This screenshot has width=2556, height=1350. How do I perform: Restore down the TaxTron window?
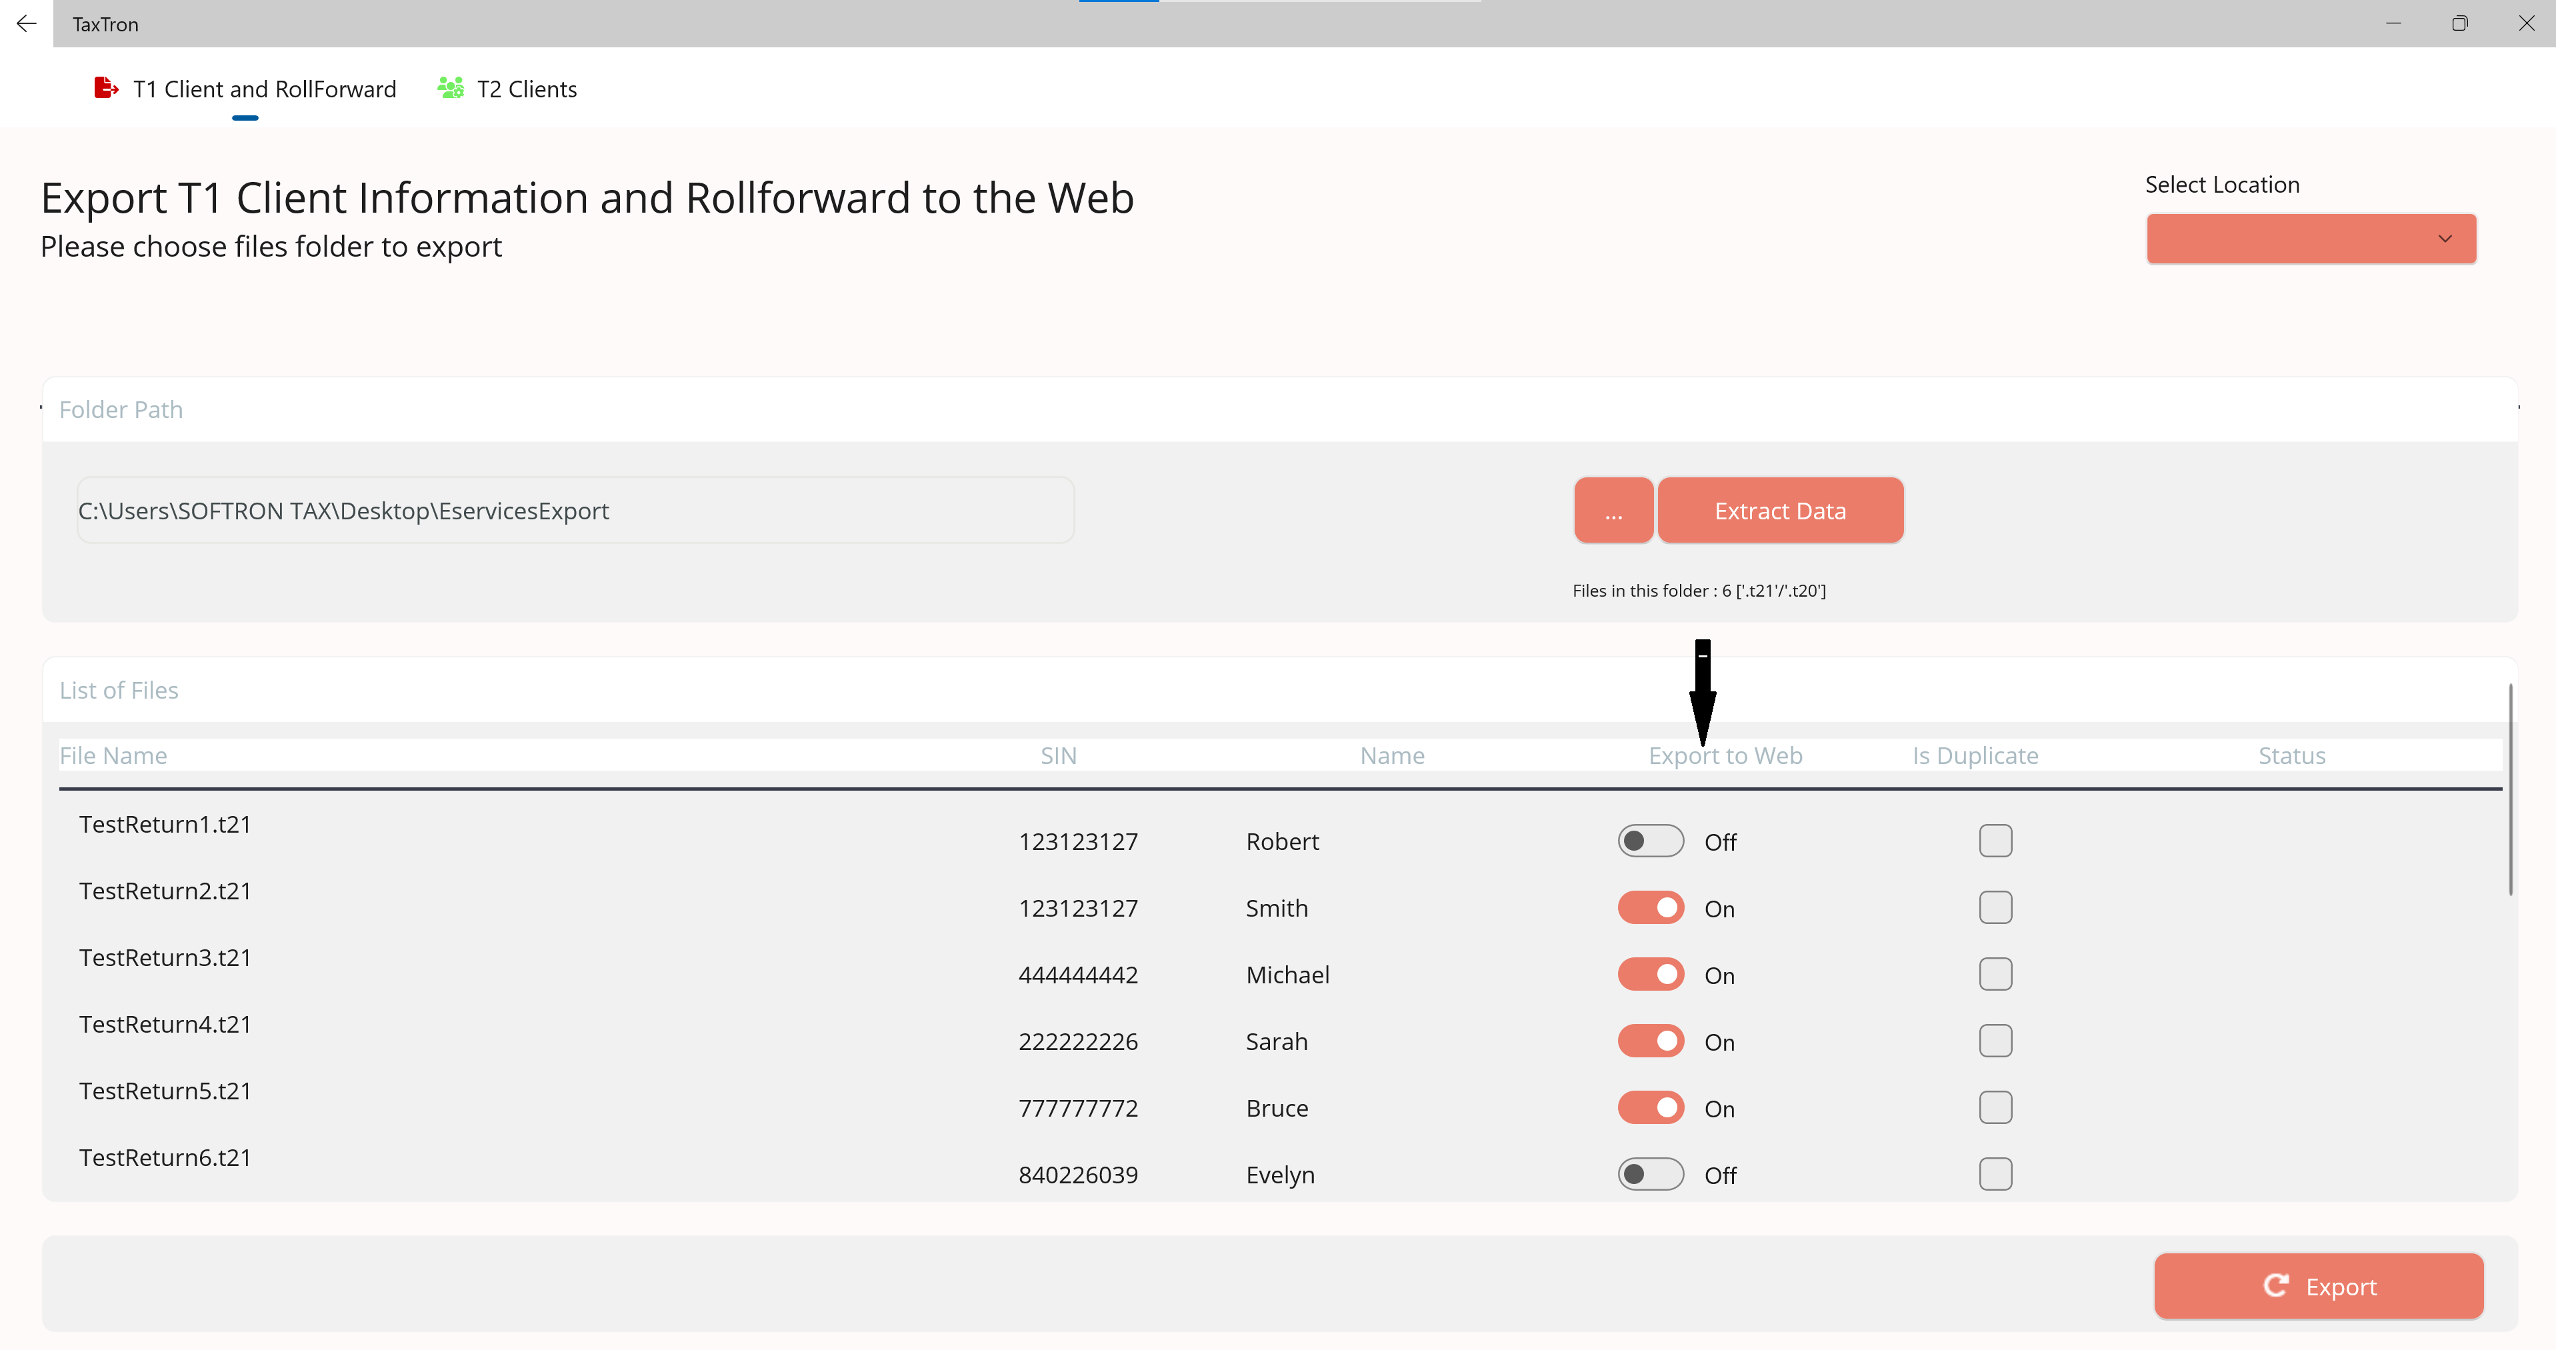point(2460,23)
